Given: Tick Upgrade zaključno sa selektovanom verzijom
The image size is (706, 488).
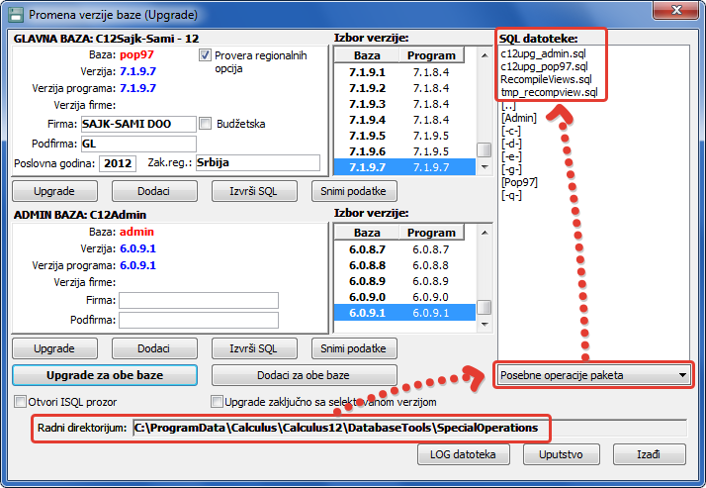Looking at the screenshot, I should click(218, 402).
